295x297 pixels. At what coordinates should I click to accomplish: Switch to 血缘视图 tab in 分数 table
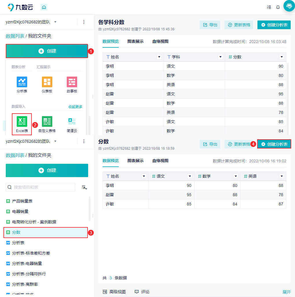(x=160, y=161)
